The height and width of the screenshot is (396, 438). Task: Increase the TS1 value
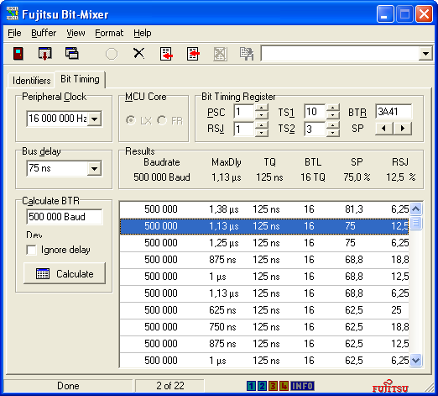[x=333, y=108]
